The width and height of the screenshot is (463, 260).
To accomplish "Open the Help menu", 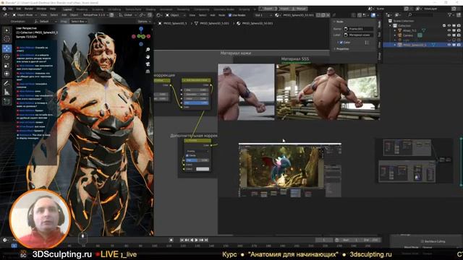I will tap(53, 9).
